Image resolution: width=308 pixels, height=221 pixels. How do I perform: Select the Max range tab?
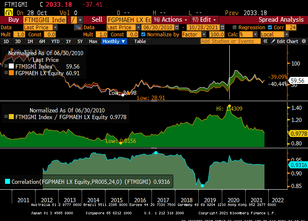(x=93, y=41)
